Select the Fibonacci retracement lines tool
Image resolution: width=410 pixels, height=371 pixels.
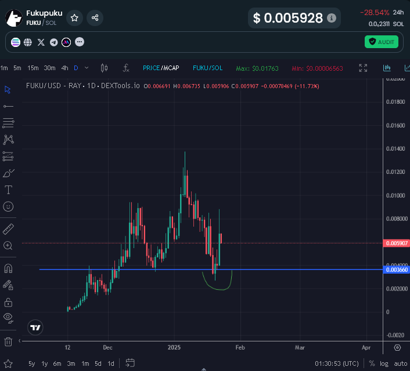pos(8,123)
